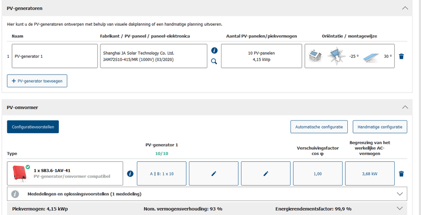421x215 pixels.
Task: Open the A || B: 1 x 10 string cell
Action: (162, 173)
